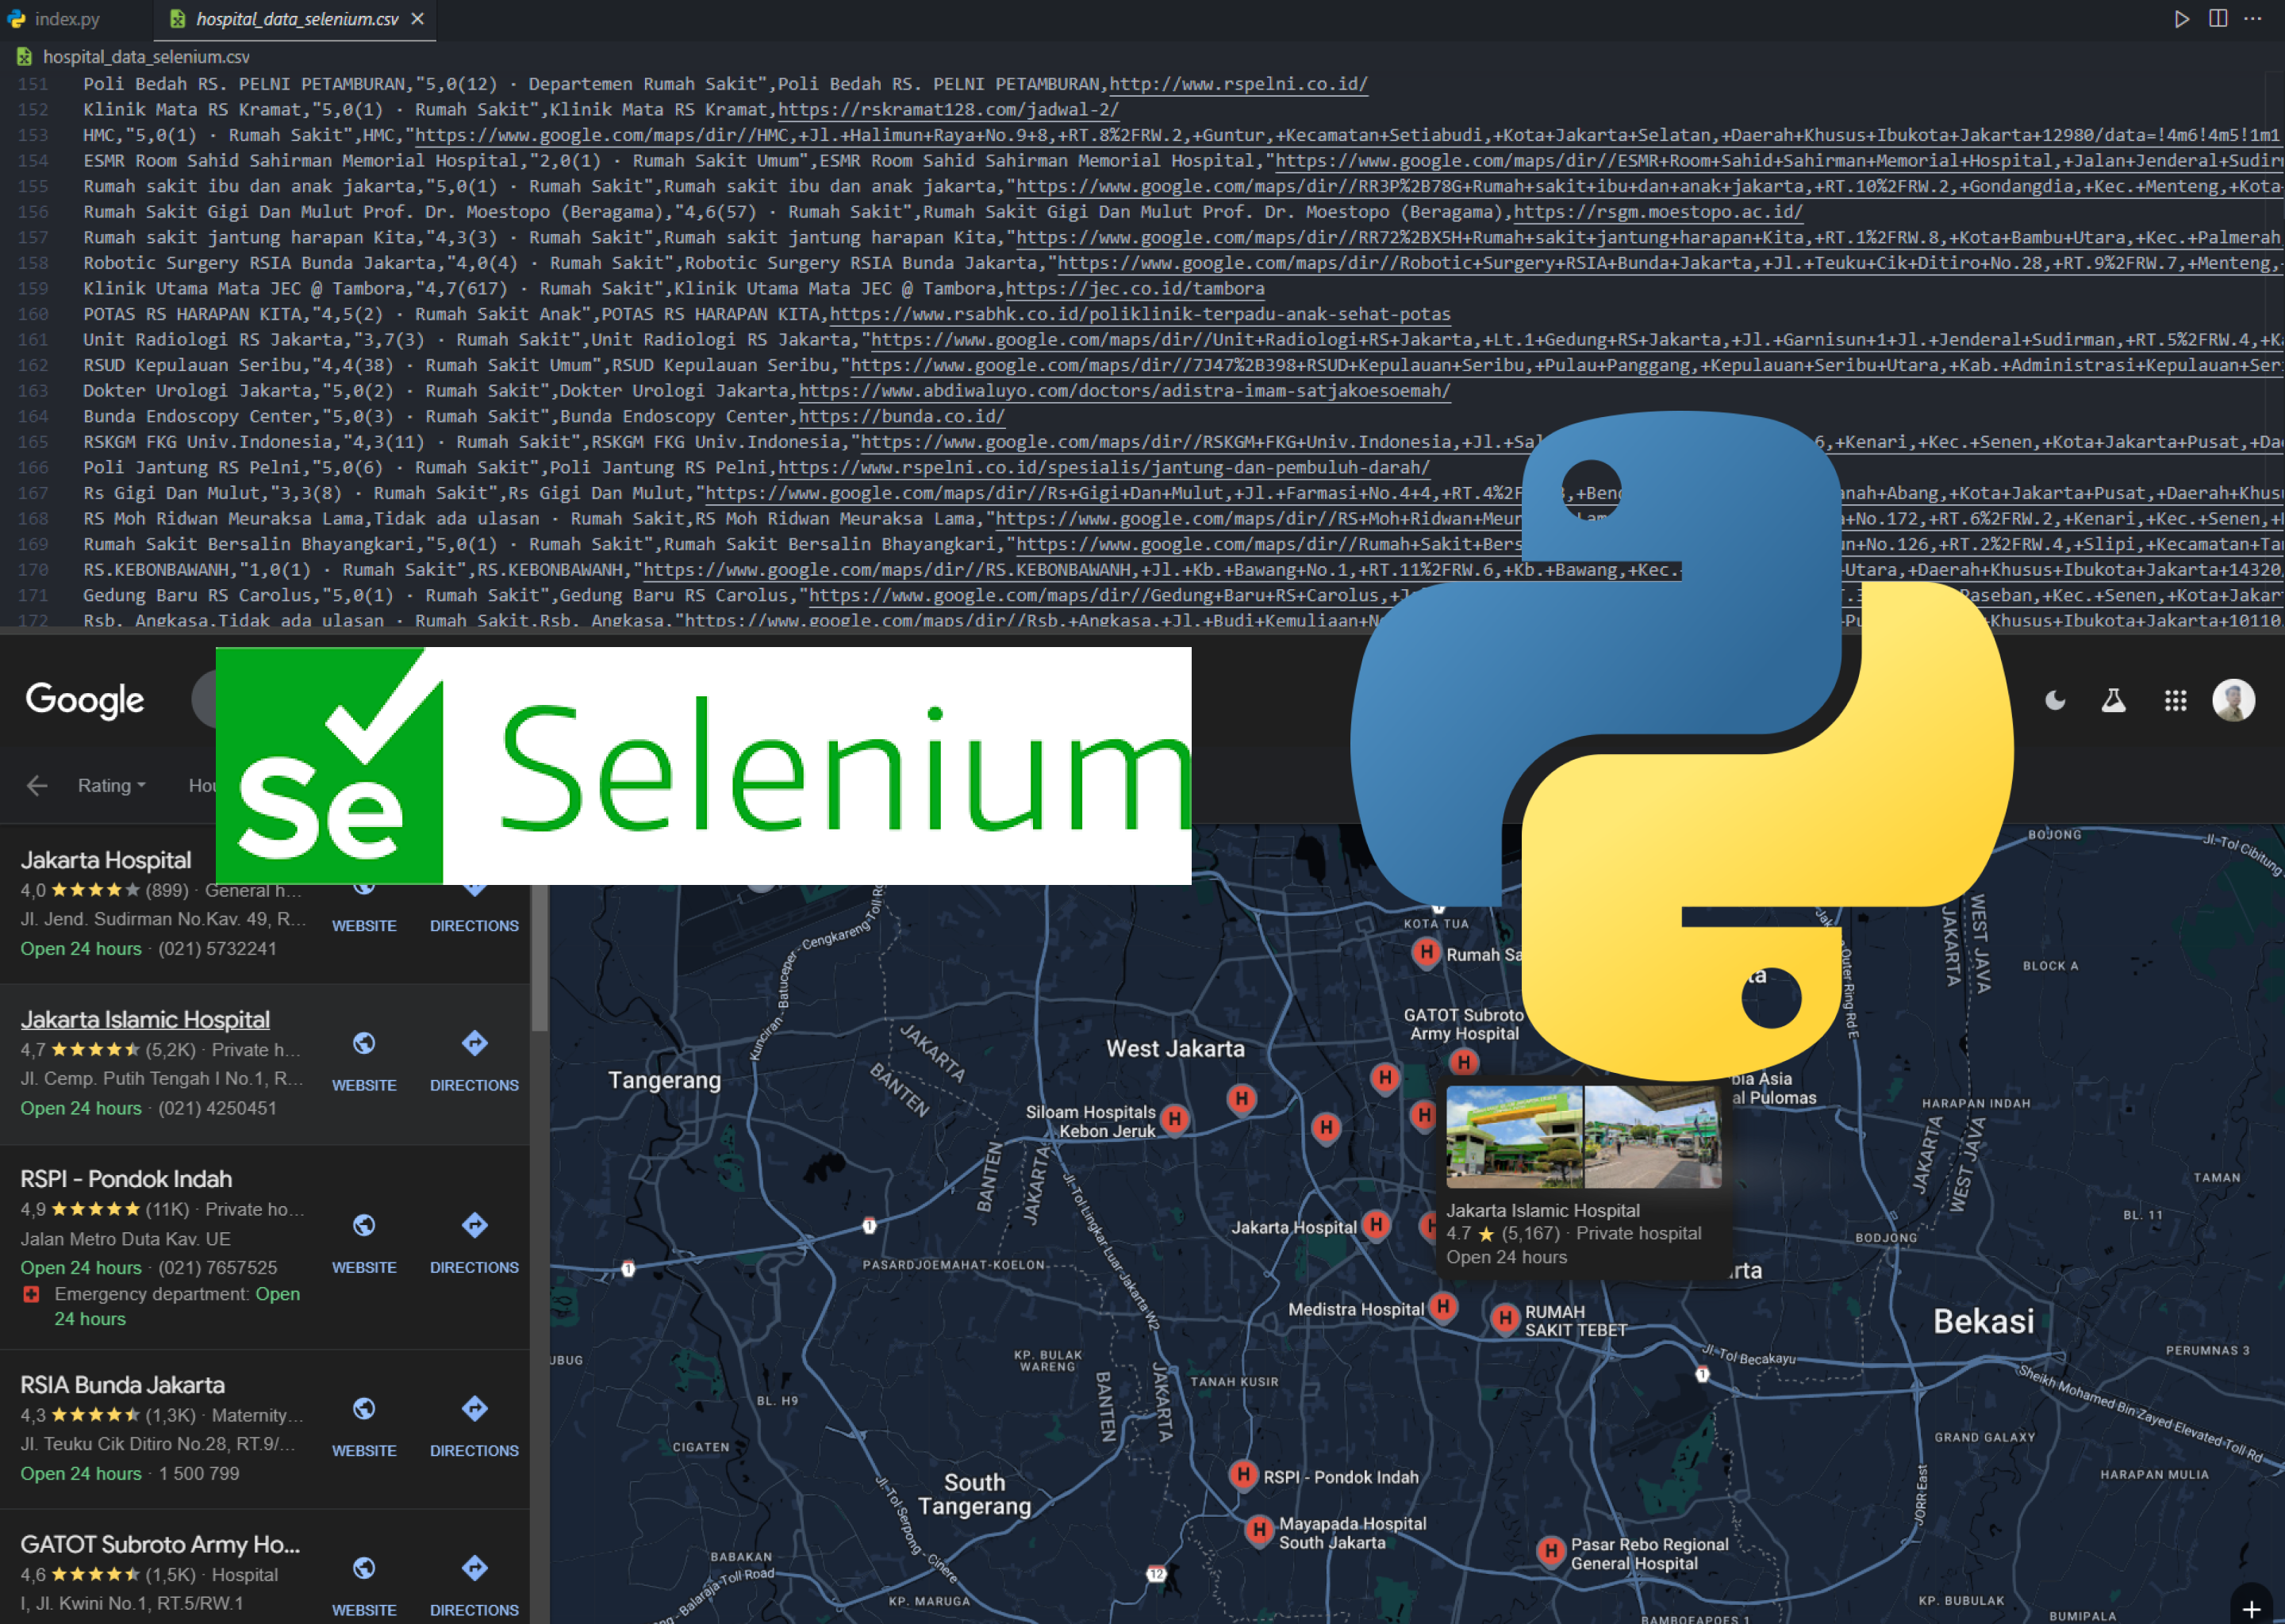Open the RSIA Bunda Jakarta listing title
The image size is (2285, 1624).
(122, 1385)
